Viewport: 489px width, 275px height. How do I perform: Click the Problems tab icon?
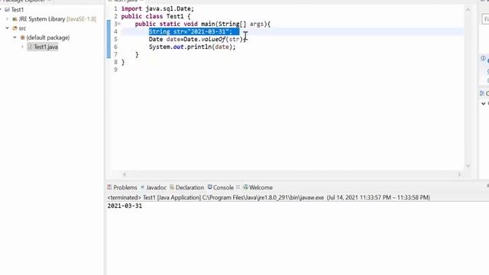(x=109, y=187)
